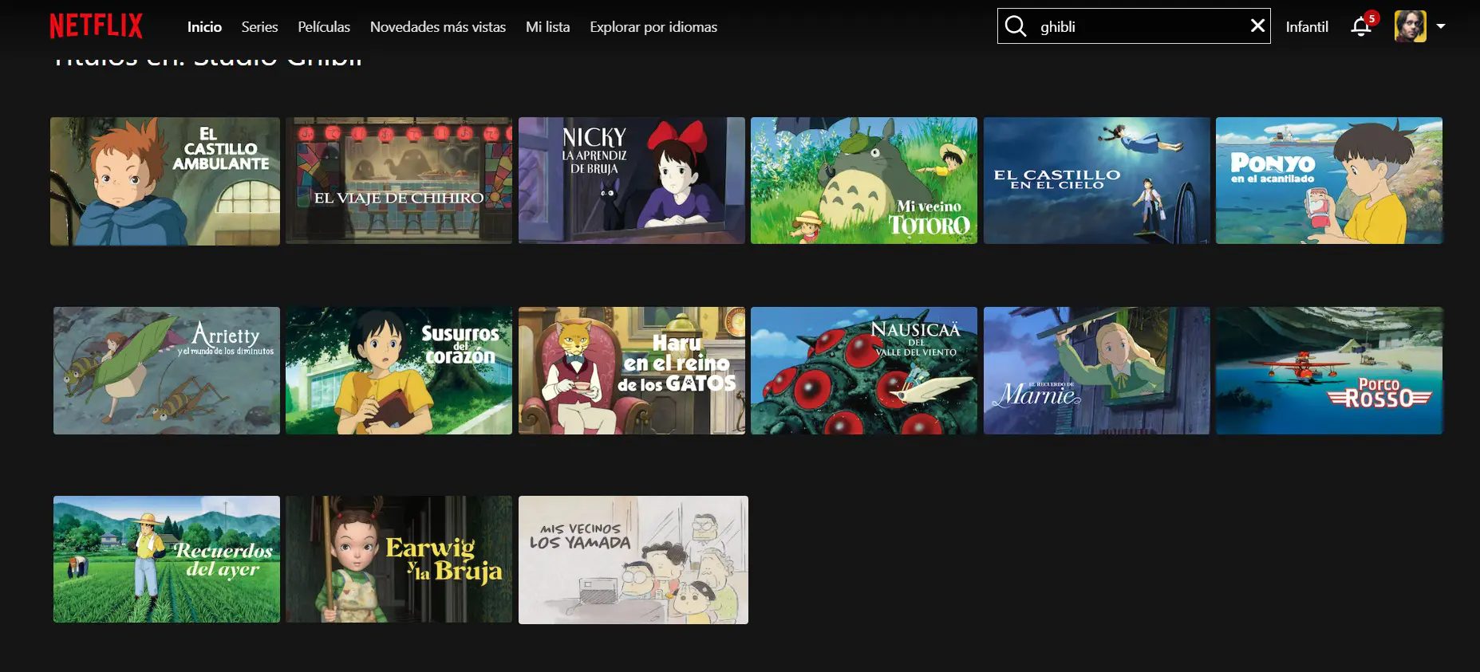Open El Viaje de Chihiro thumbnail
The height and width of the screenshot is (672, 1480).
399,180
